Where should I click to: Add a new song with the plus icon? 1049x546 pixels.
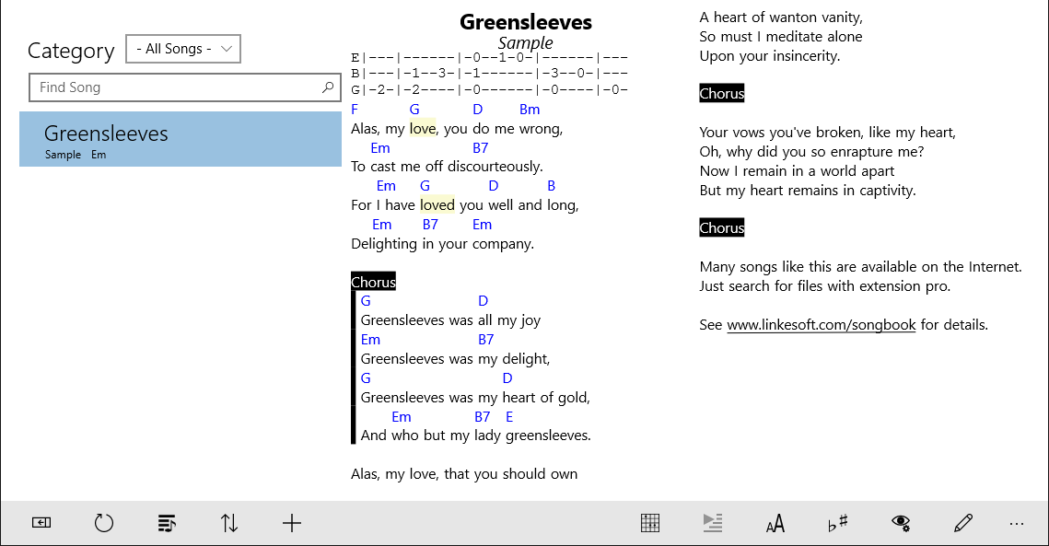click(x=291, y=522)
